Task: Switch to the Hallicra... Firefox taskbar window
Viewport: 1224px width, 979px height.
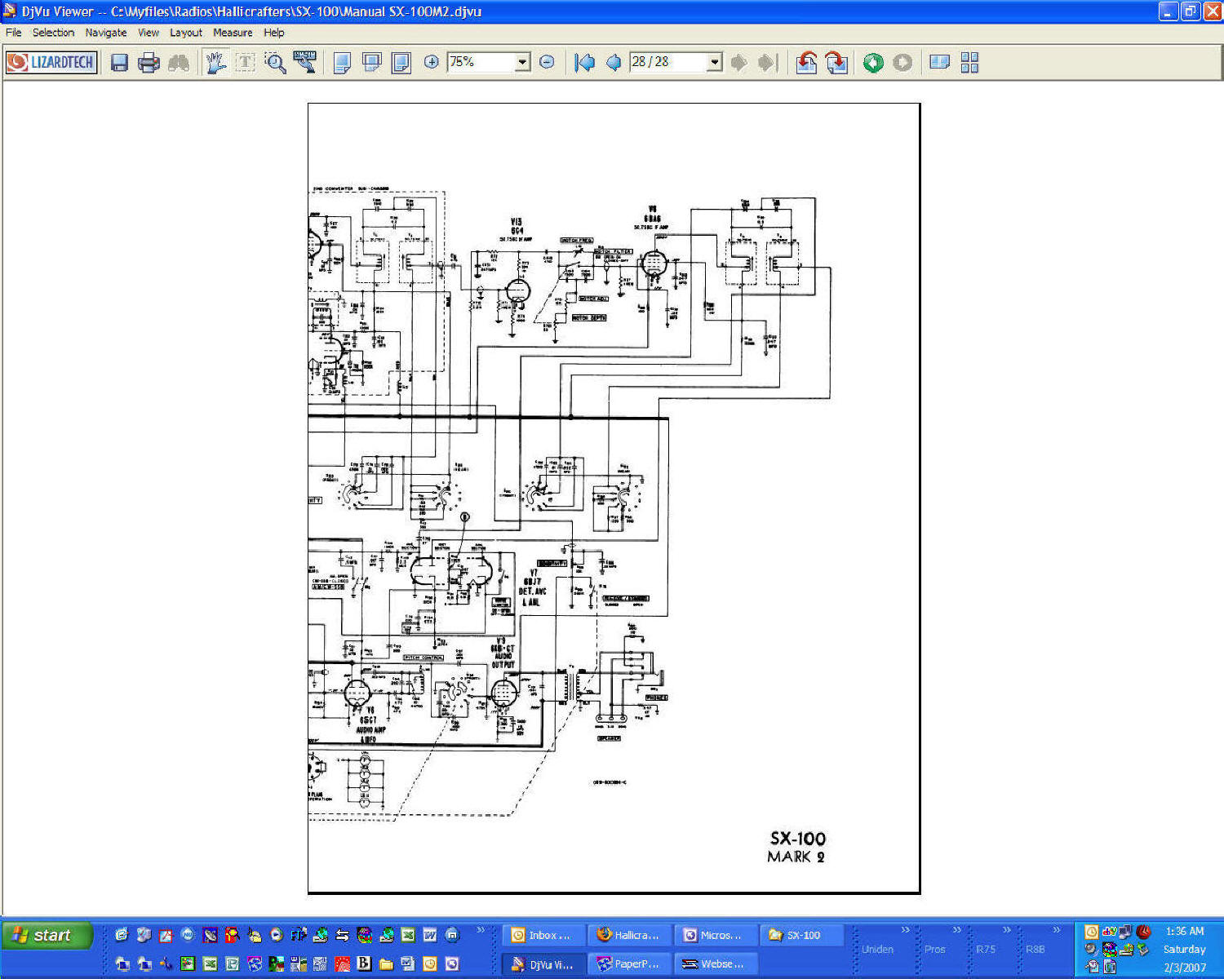Action: [630, 935]
